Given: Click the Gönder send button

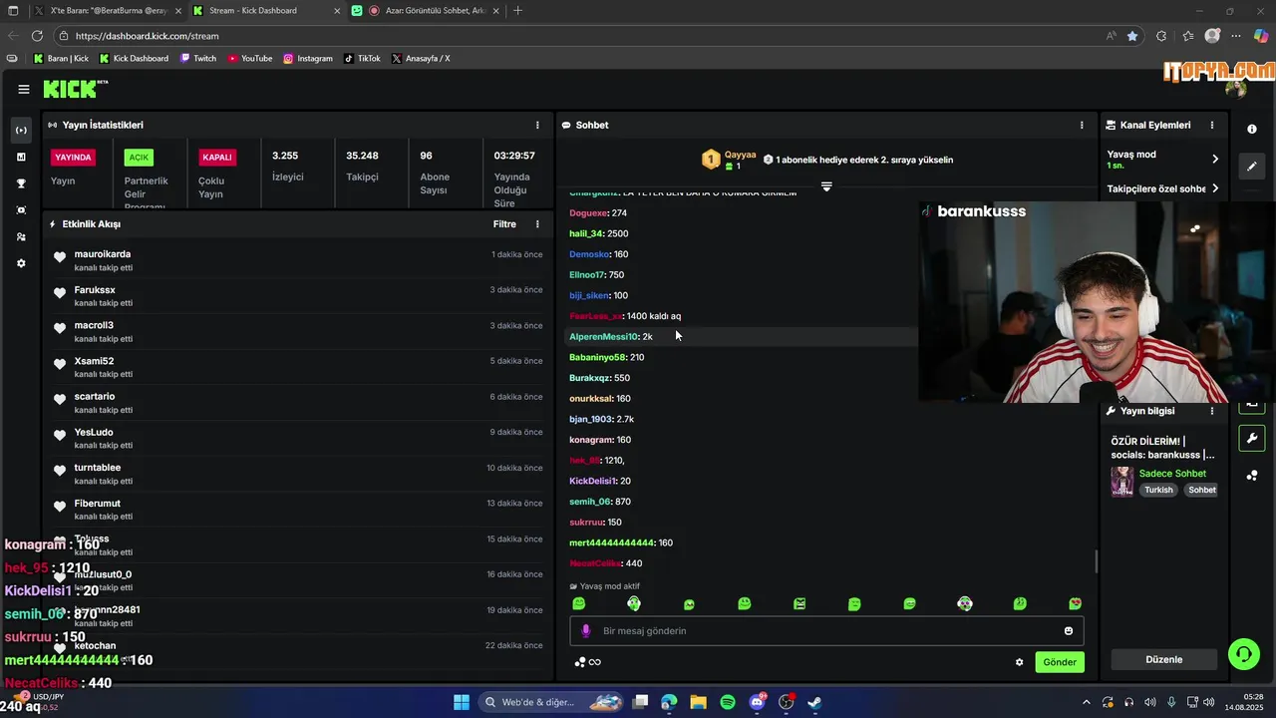Looking at the screenshot, I should [1060, 662].
